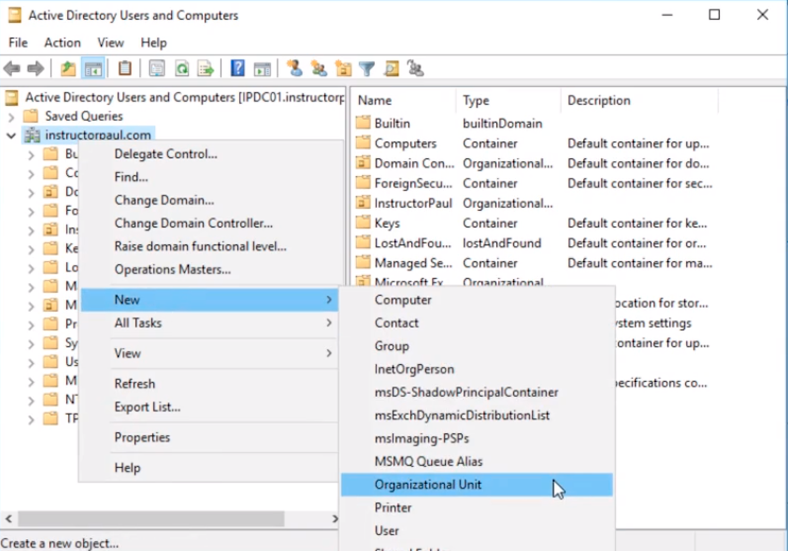
Task: Click the Show/Hide Console Tree icon
Action: coord(92,68)
